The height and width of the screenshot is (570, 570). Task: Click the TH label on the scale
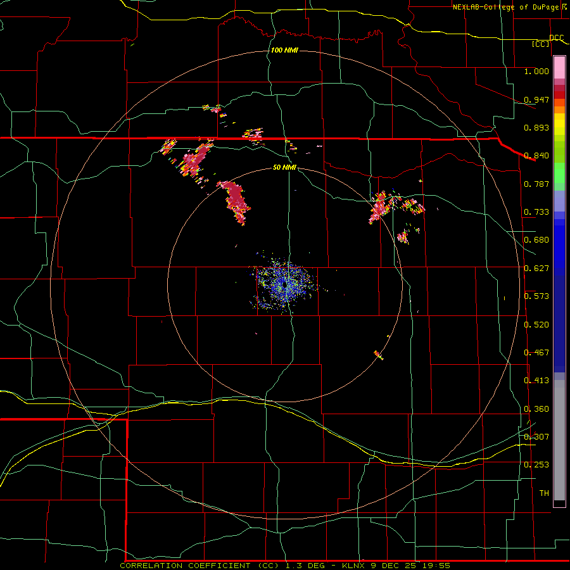[x=544, y=493]
